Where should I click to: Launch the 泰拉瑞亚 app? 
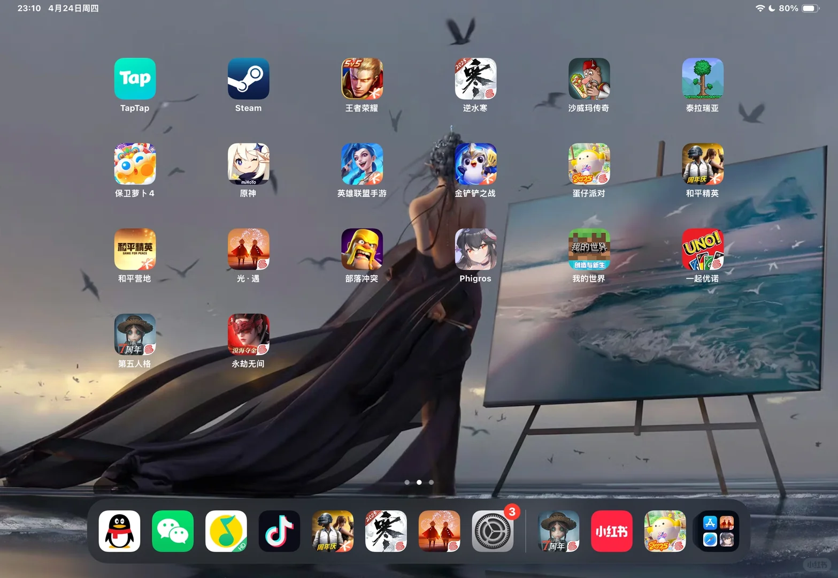(703, 79)
